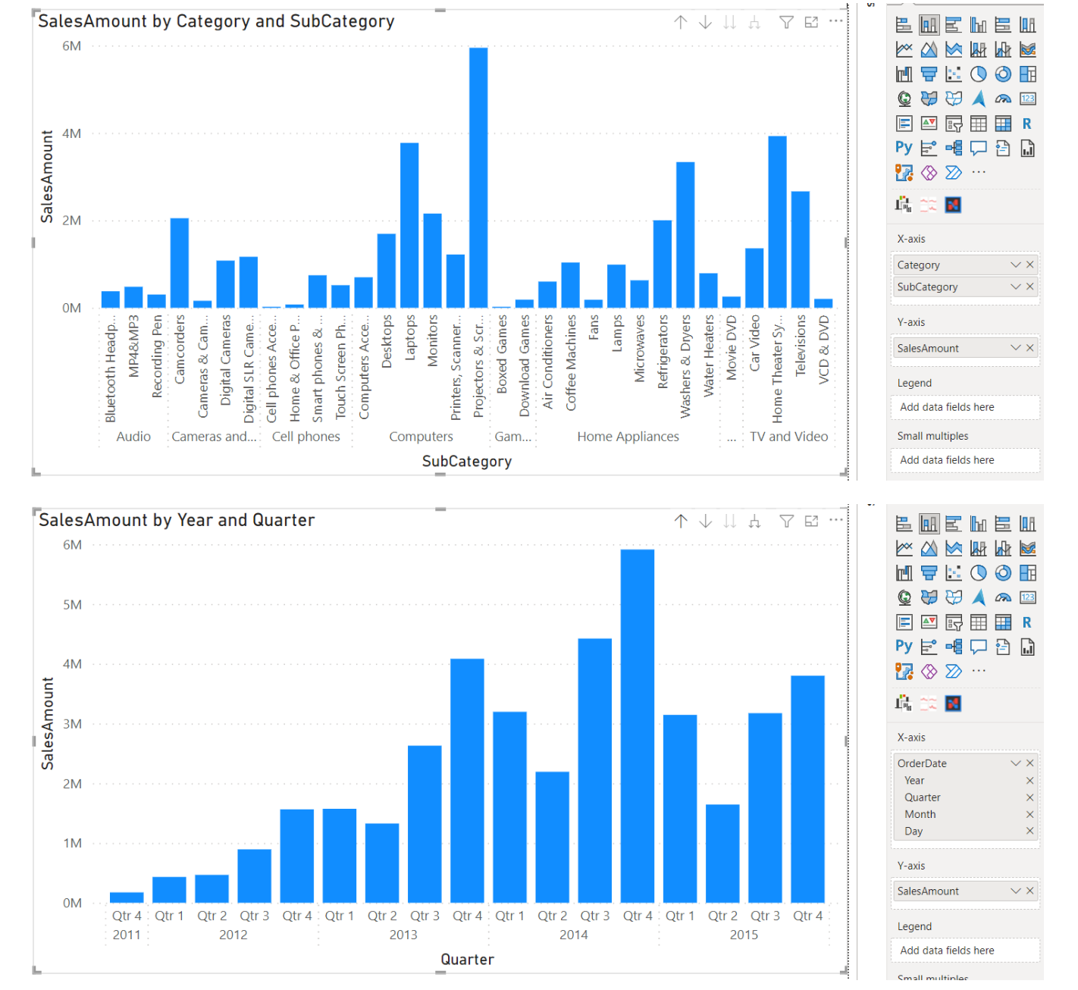Viewport: 1078px width, 990px height.
Task: Select the line chart icon in lower gallery
Action: pyautogui.click(x=904, y=548)
